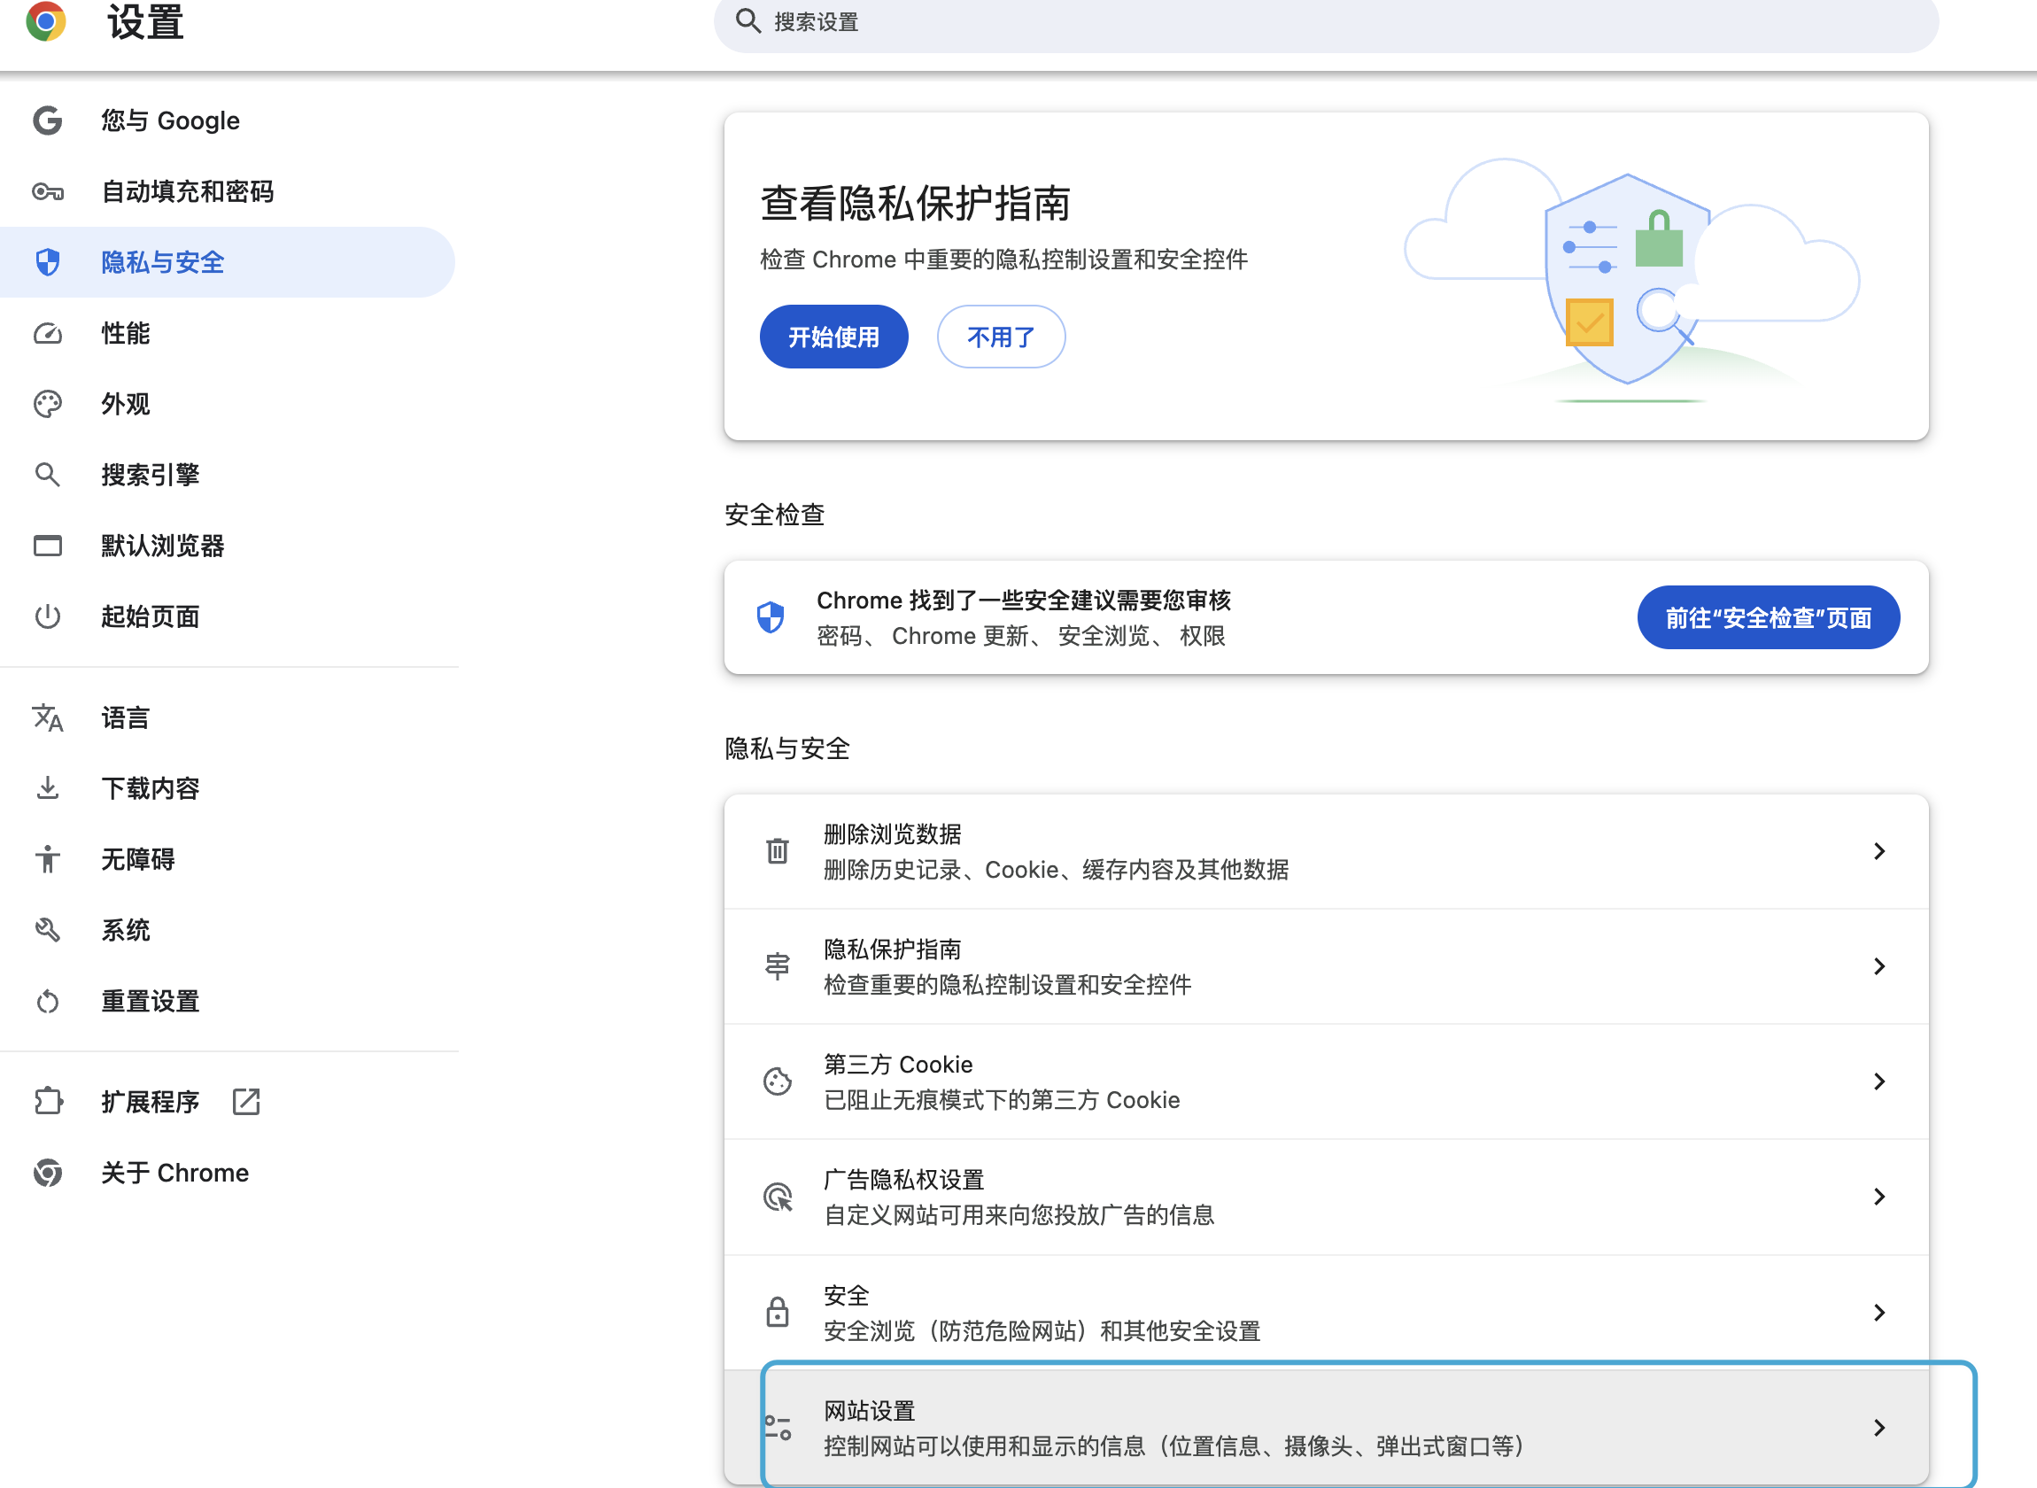Click the arrow on the 网站设置 row
The width and height of the screenshot is (2037, 1488).
click(1879, 1428)
